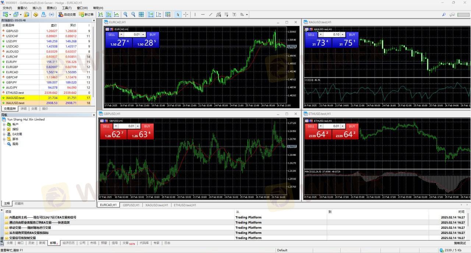Select the trendline drawing tool

(210, 15)
